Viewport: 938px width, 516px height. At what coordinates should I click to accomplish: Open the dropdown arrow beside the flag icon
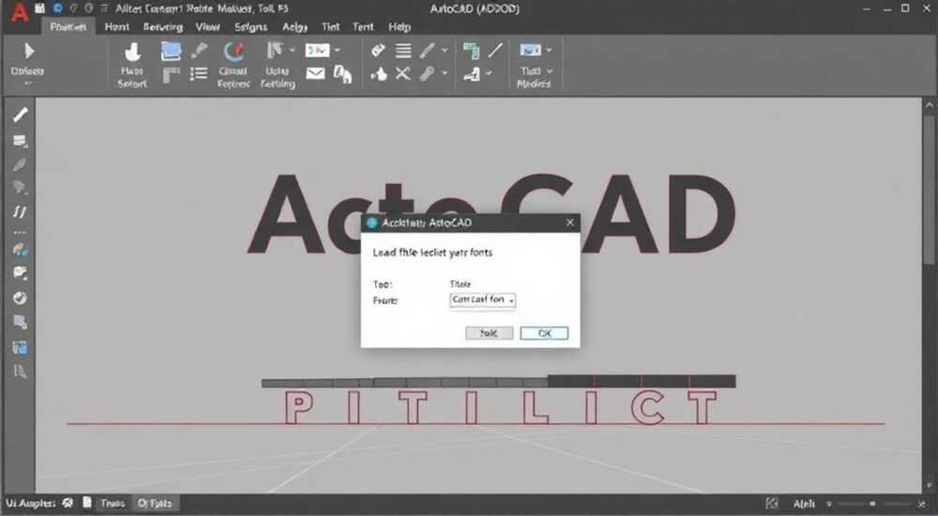pyautogui.click(x=293, y=51)
